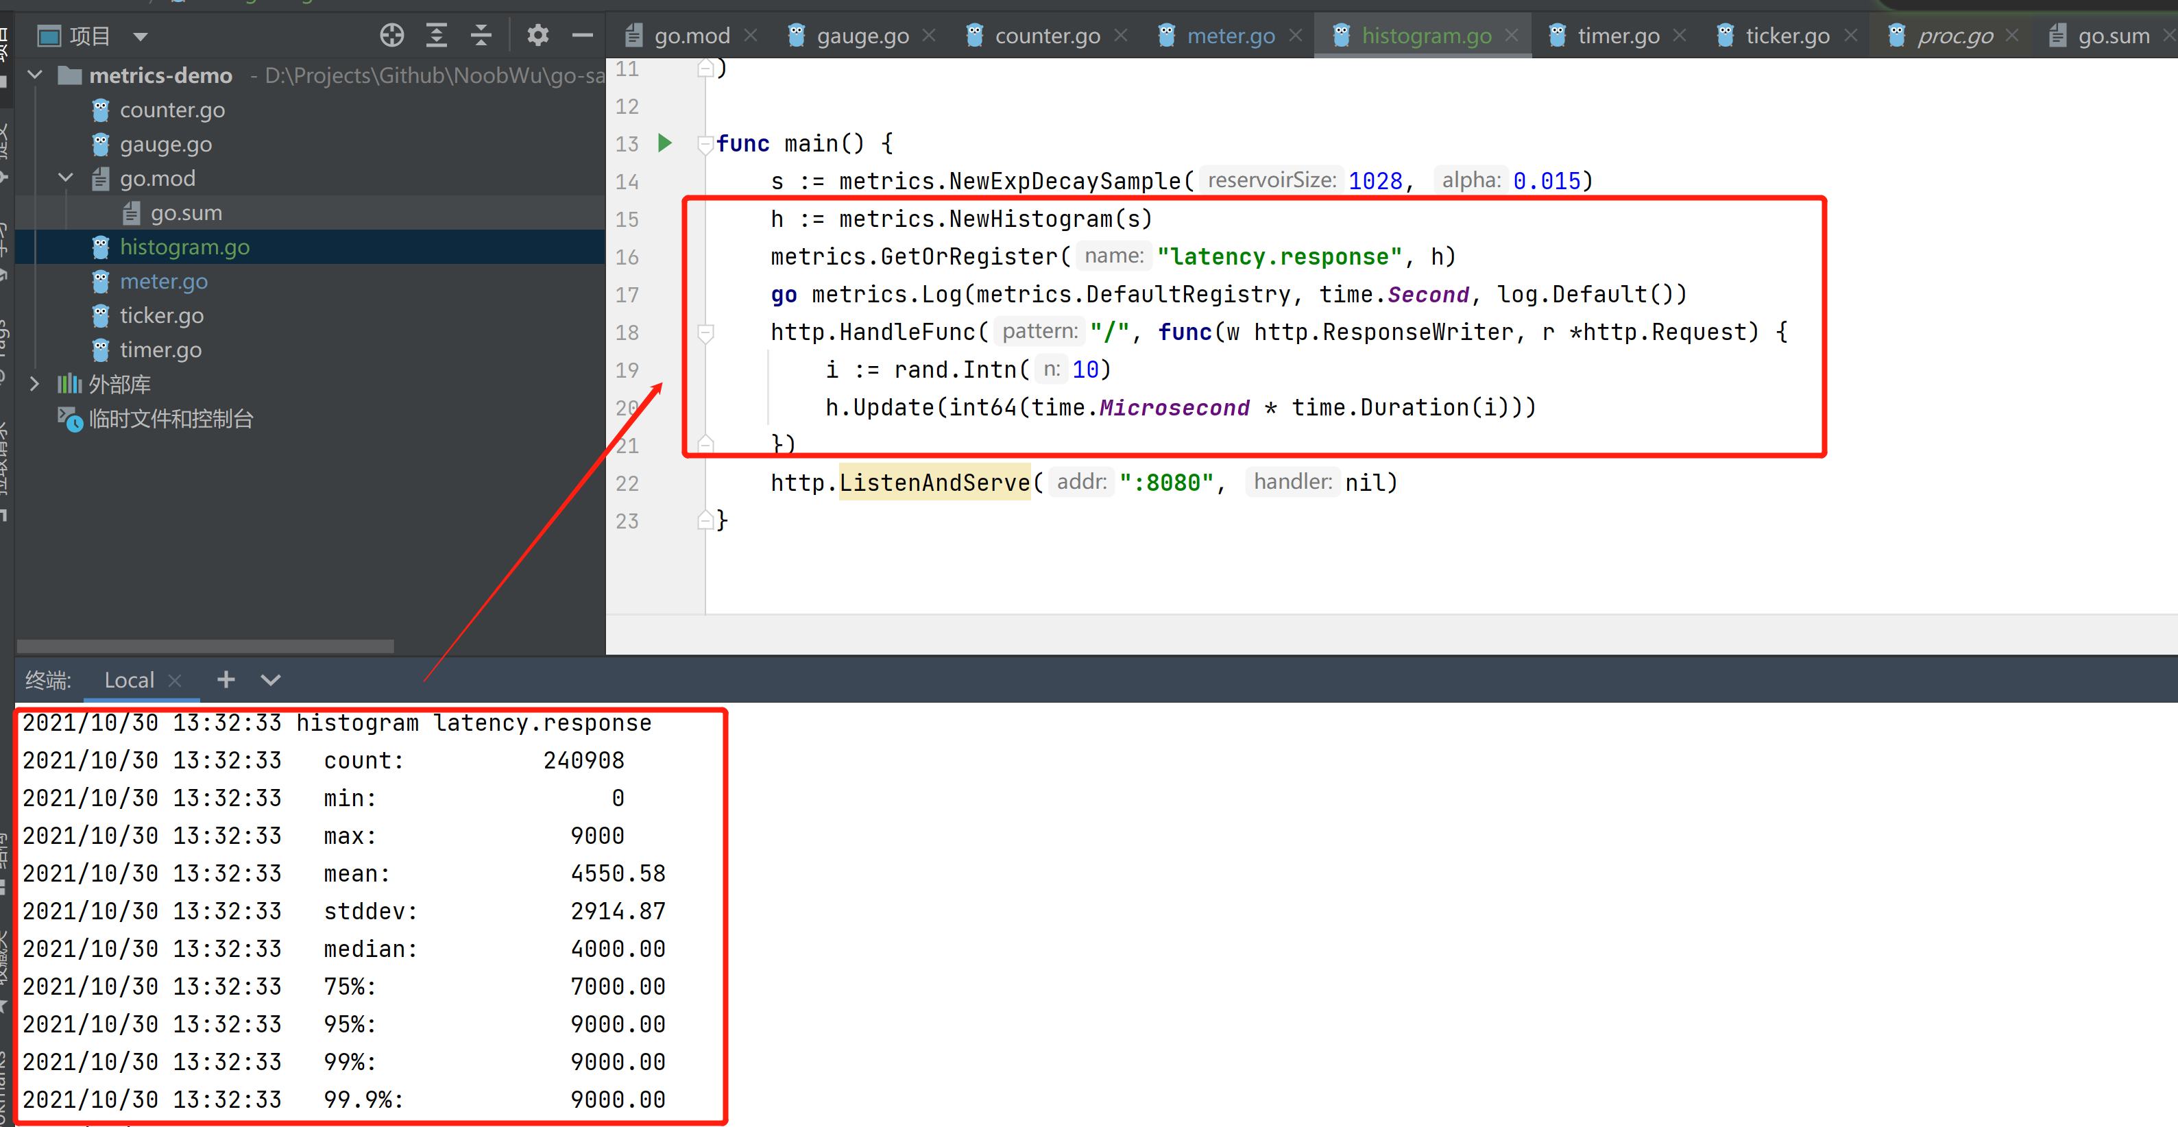2178x1127 pixels.
Task: Open counter.go in project tree
Action: coord(171,110)
